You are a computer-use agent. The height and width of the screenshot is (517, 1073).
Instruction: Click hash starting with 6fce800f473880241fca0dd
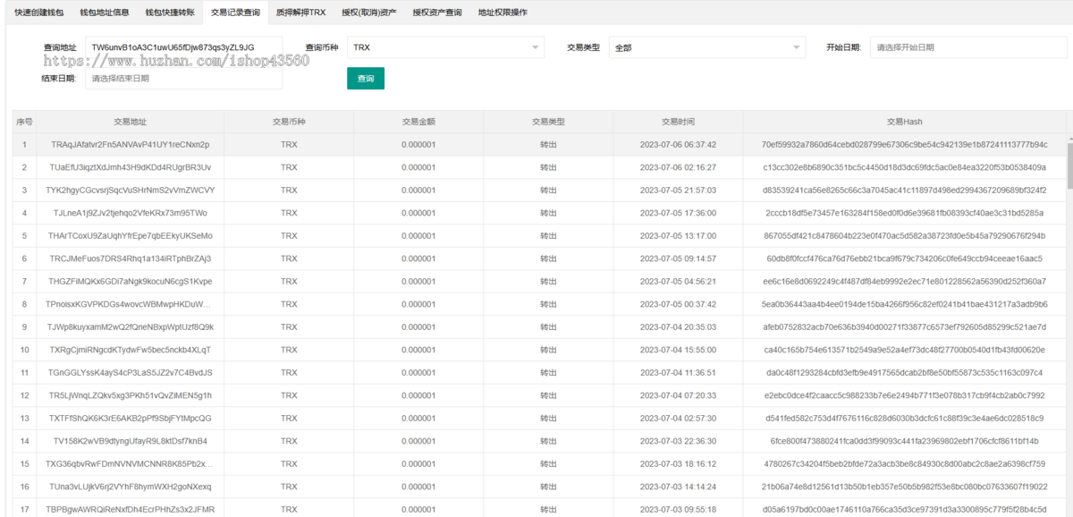tap(904, 441)
